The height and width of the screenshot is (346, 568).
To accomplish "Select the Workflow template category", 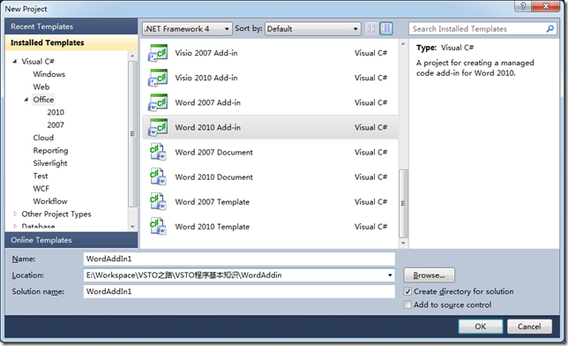I will point(50,201).
